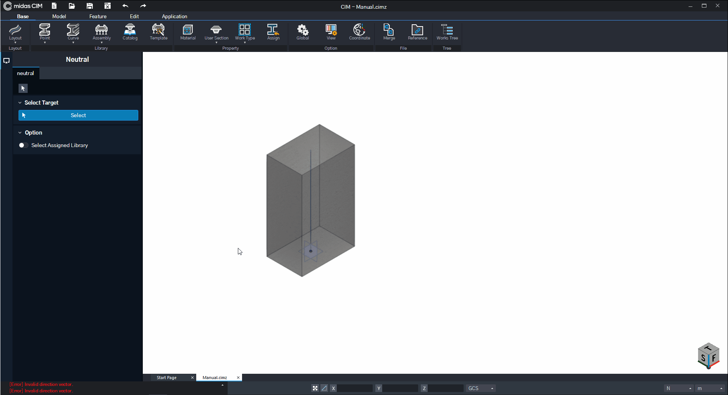Close the Manual.cimz tab
This screenshot has height=395, width=728.
[238, 378]
